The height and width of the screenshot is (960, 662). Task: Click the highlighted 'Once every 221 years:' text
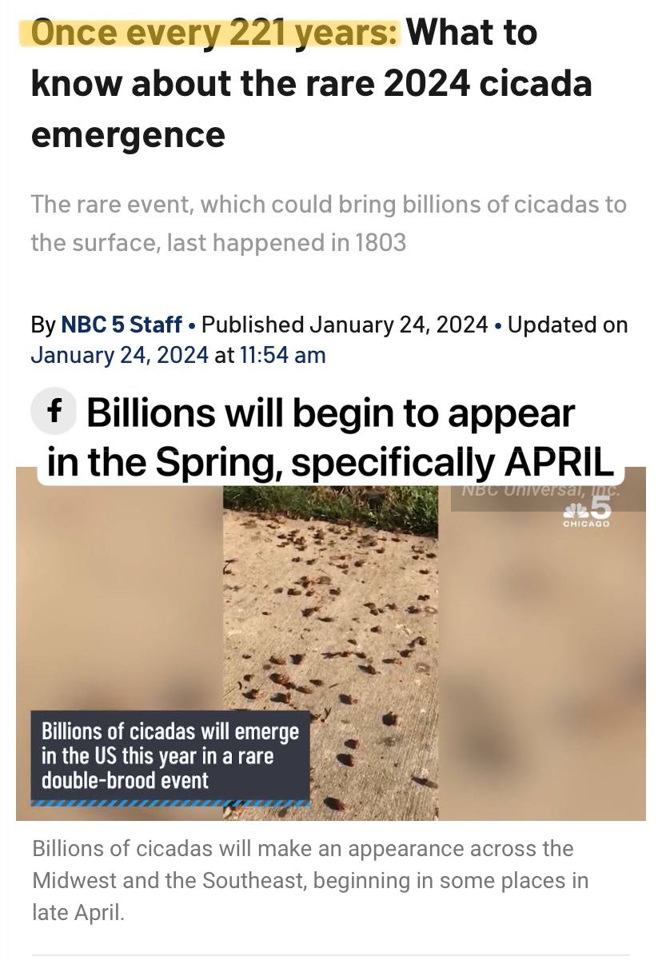point(214,33)
